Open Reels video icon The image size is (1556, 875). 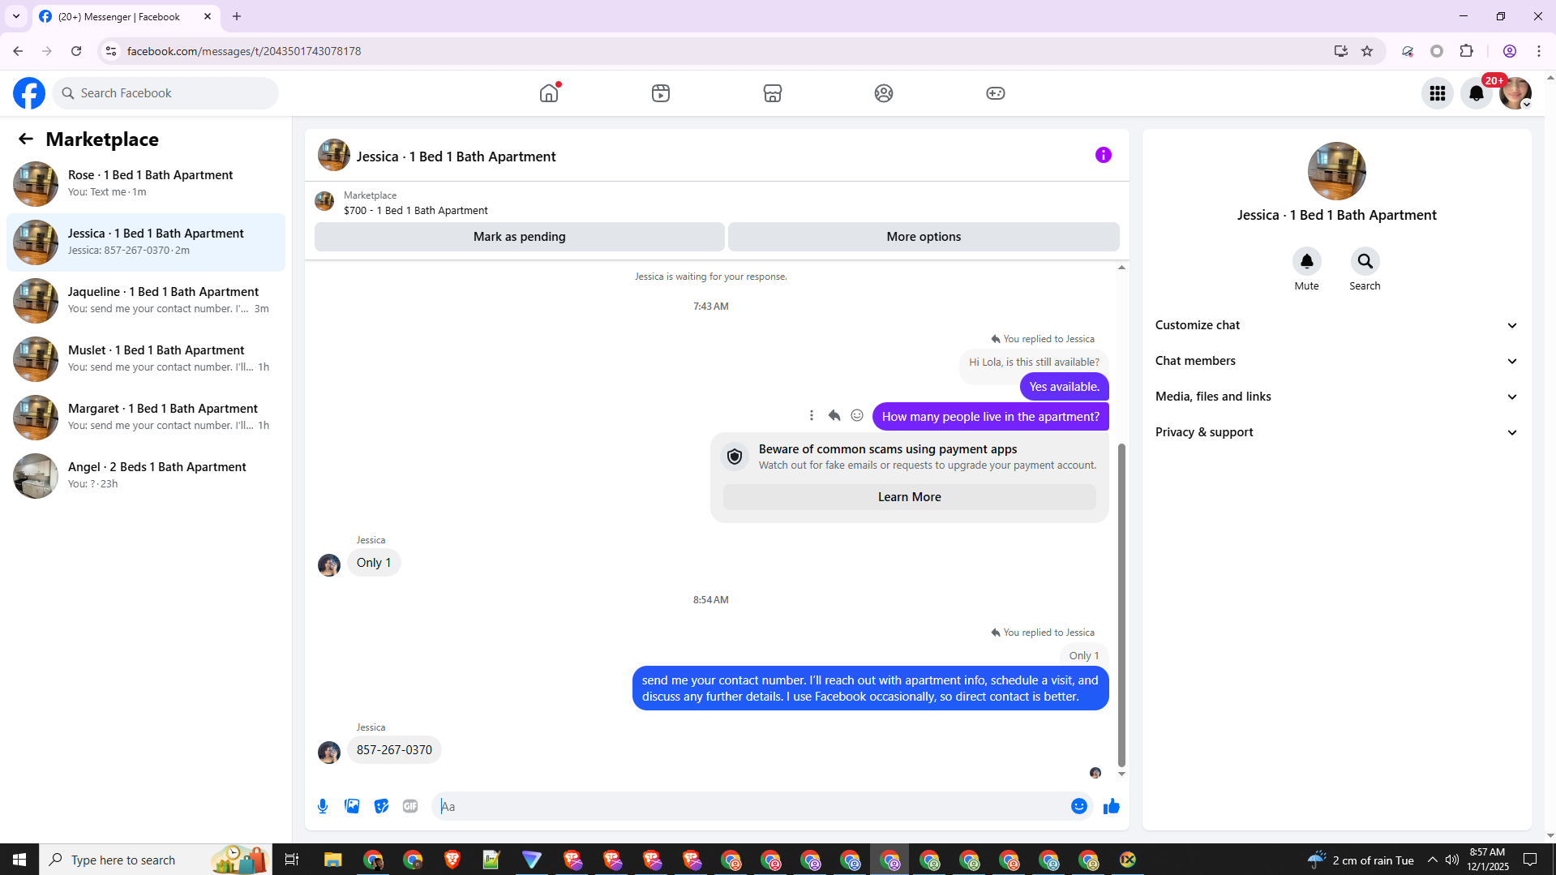661,93
